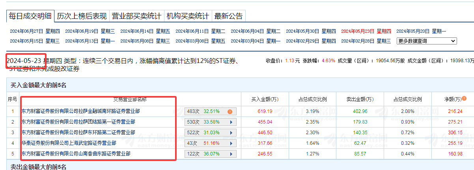Select date 2024年02月28日 星期三
The width and height of the screenshot is (474, 170).
[366, 41]
